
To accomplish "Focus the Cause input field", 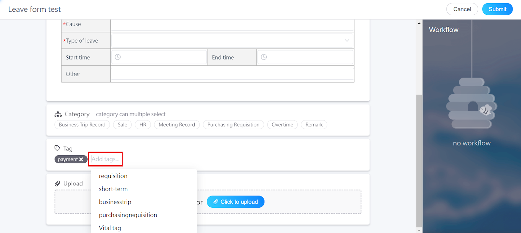I will 232,25.
